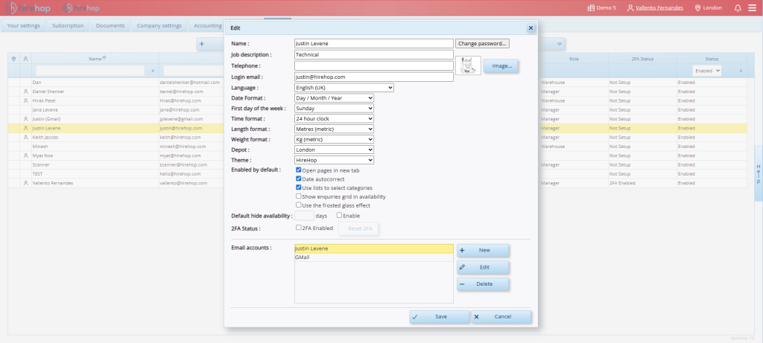Open the Depot dropdown
The height and width of the screenshot is (343, 763).
click(335, 150)
